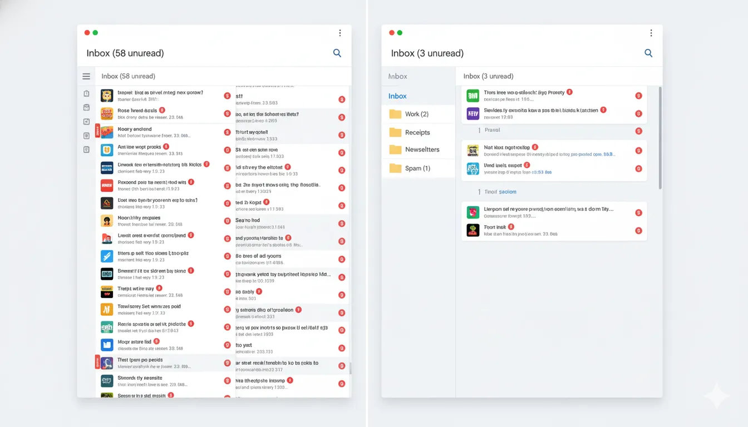Click the topmost icon in left window's sidebar rail
748x427 pixels.
86,93
